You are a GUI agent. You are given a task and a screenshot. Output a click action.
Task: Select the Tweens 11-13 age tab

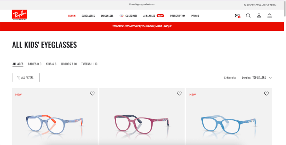89,64
